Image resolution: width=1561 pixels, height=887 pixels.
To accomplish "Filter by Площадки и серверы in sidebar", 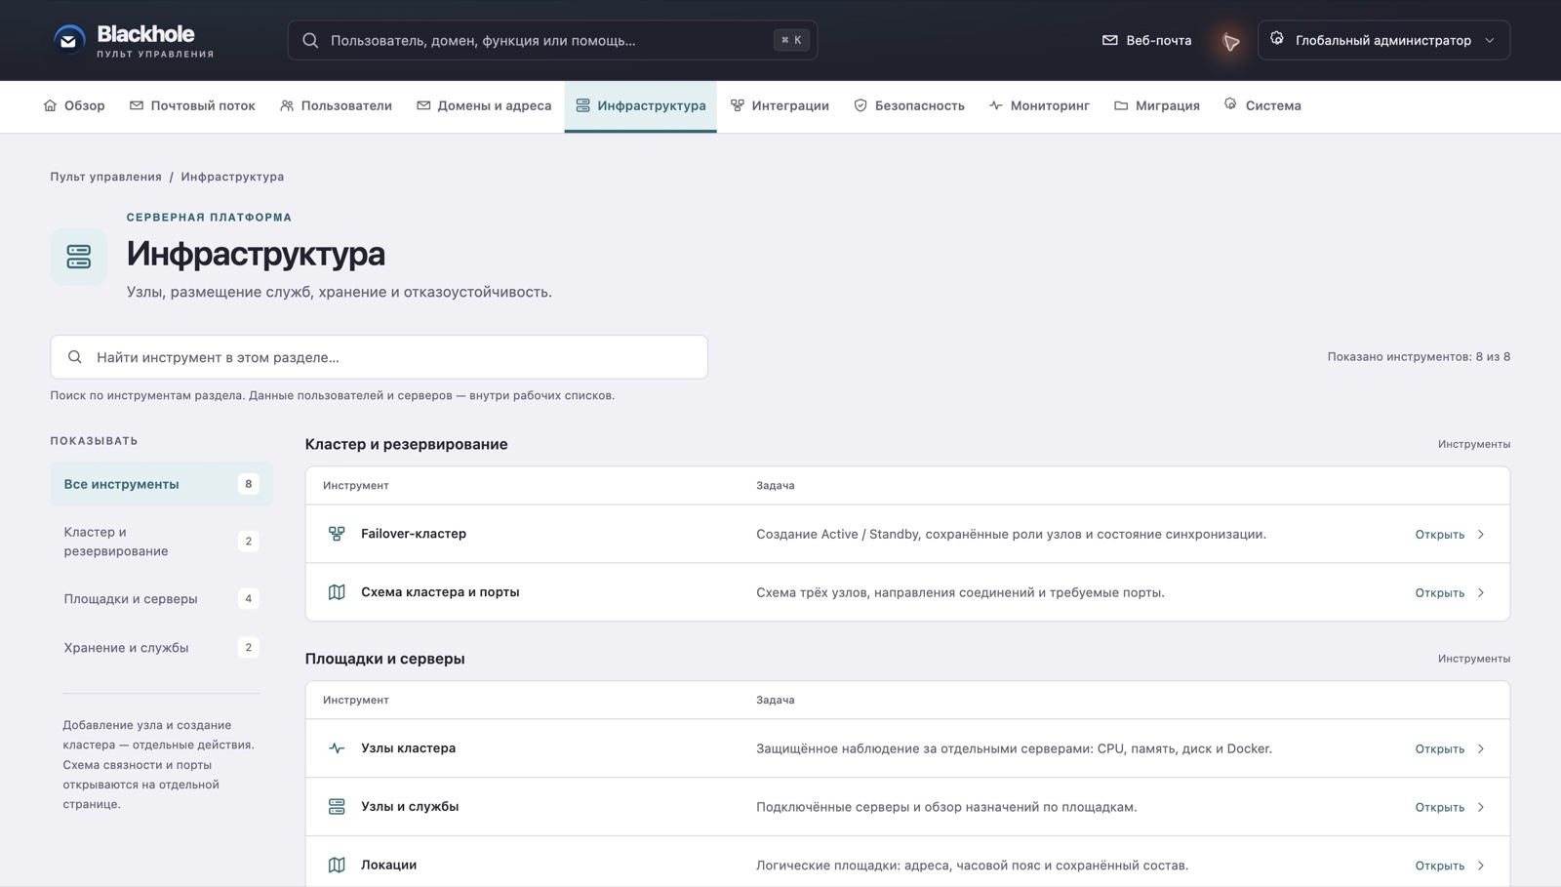I will 161,599.
